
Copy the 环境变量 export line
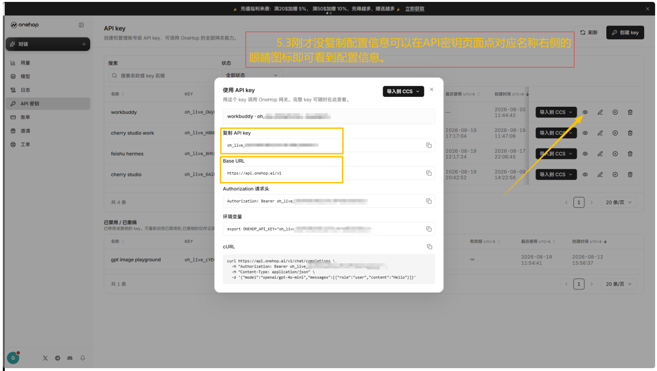click(429, 229)
